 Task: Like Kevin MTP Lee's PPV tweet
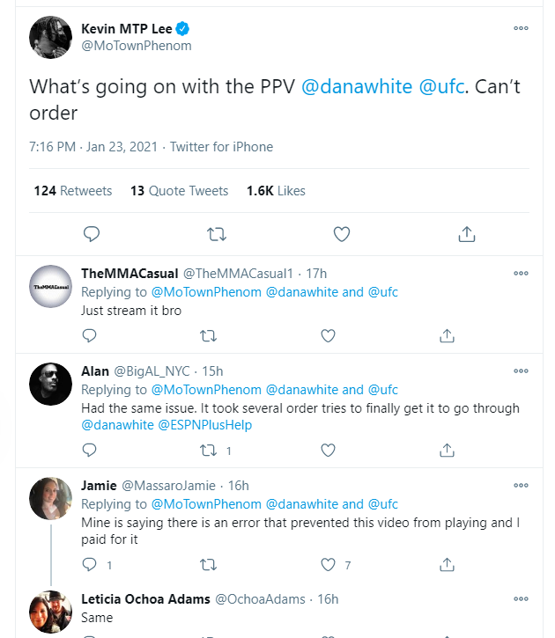tap(342, 233)
